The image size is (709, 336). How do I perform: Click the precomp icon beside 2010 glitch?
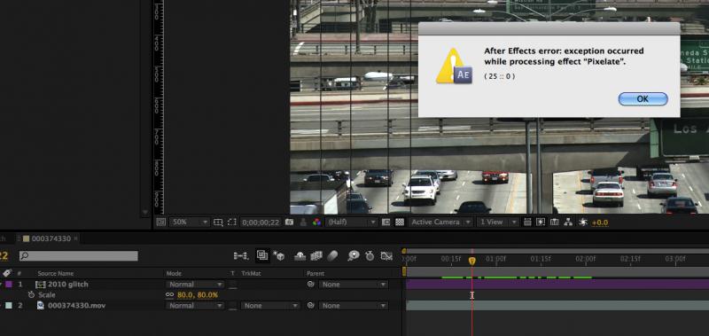coord(40,284)
